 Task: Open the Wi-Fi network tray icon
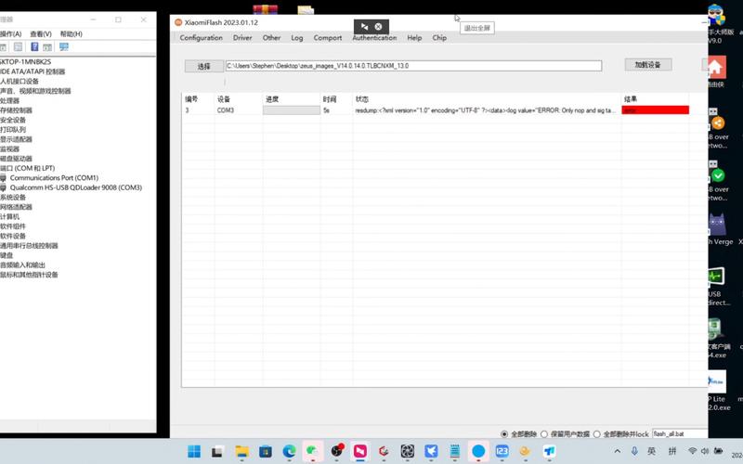(693, 451)
